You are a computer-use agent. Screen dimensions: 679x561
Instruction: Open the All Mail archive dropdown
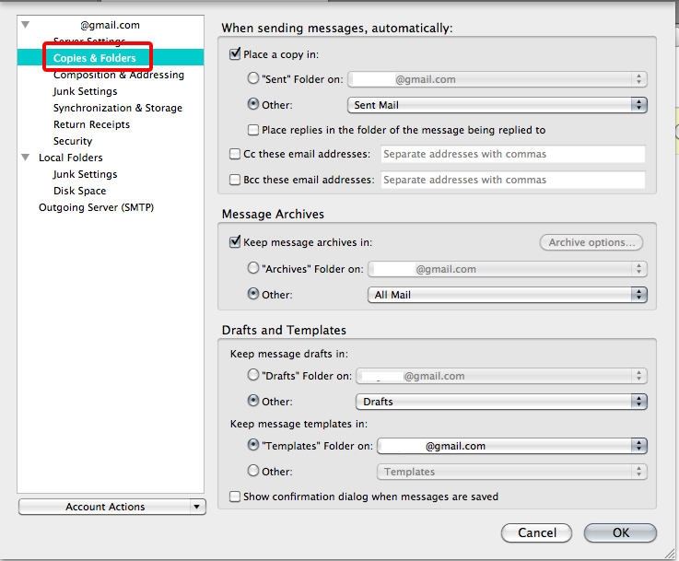506,295
